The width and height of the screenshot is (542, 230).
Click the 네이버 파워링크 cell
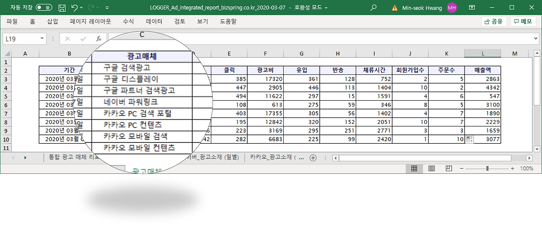click(142, 102)
